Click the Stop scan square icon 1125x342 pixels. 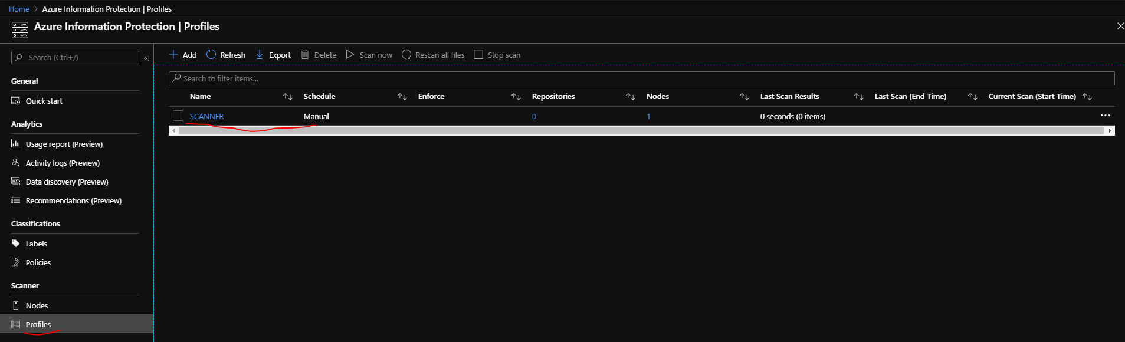[x=478, y=54]
